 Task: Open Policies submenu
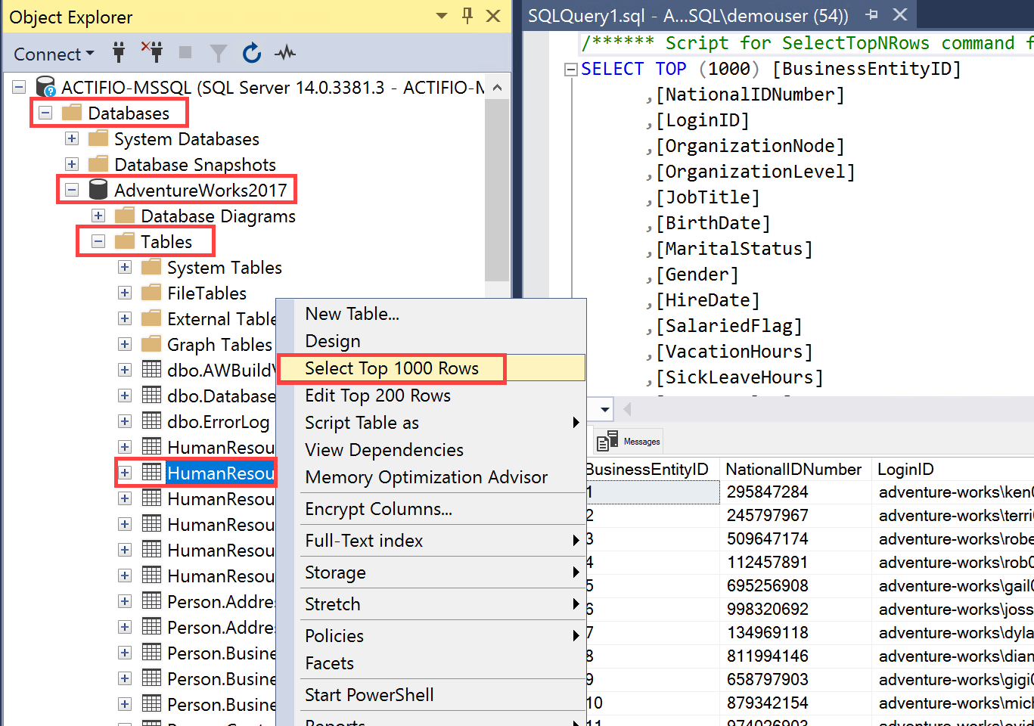tap(431, 636)
